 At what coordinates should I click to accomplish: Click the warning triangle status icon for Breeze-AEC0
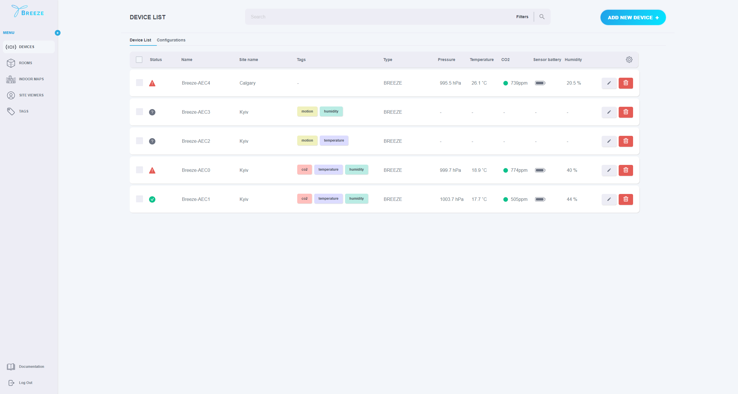click(x=152, y=170)
